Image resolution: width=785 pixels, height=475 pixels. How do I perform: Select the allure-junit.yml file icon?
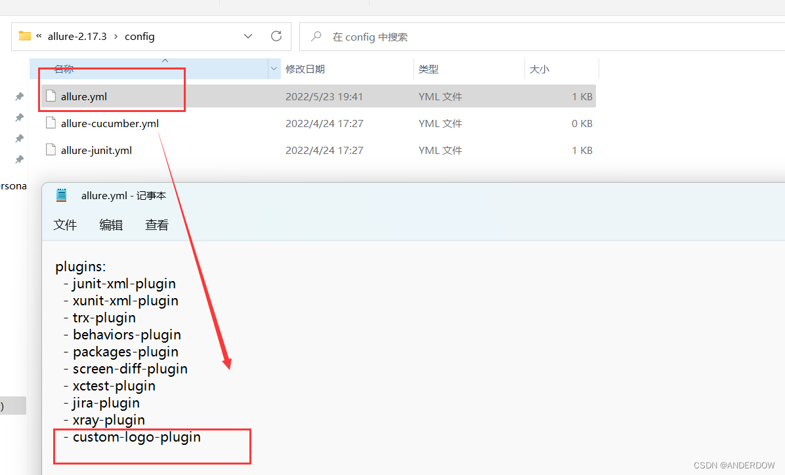(x=51, y=150)
